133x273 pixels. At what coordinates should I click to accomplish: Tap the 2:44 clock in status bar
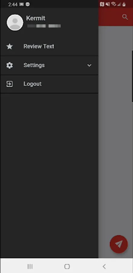coord(13,5)
